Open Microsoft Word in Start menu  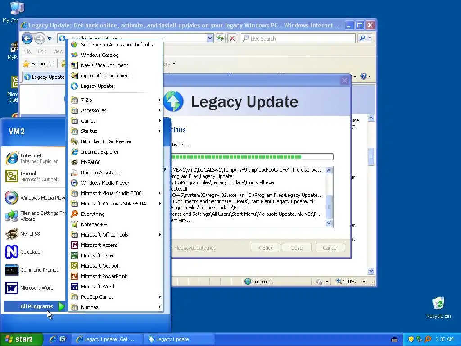tap(35, 288)
